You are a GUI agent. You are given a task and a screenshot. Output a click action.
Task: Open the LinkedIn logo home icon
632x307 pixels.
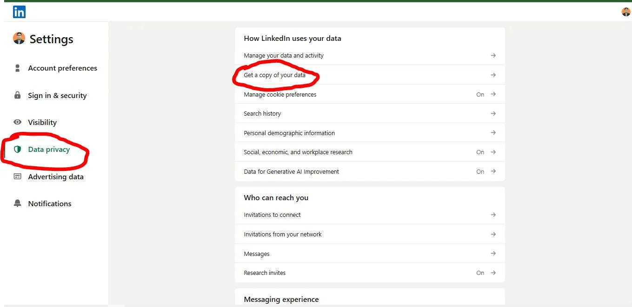point(19,12)
